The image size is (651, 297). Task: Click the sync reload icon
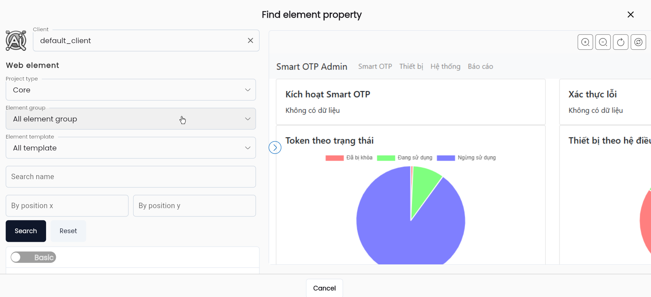pos(638,42)
